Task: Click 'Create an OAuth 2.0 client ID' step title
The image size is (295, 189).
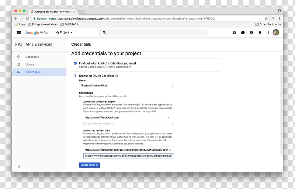Action: click(98, 76)
